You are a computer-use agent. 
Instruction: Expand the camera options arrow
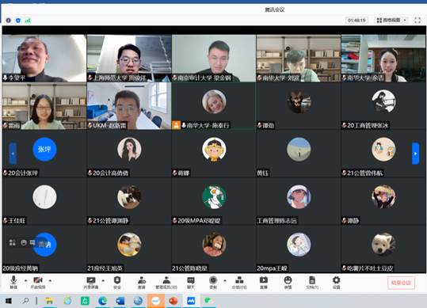coord(50,280)
